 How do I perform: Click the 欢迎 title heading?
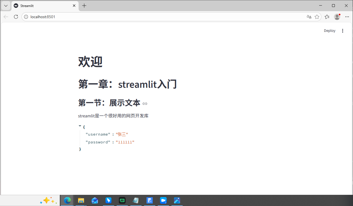point(90,61)
